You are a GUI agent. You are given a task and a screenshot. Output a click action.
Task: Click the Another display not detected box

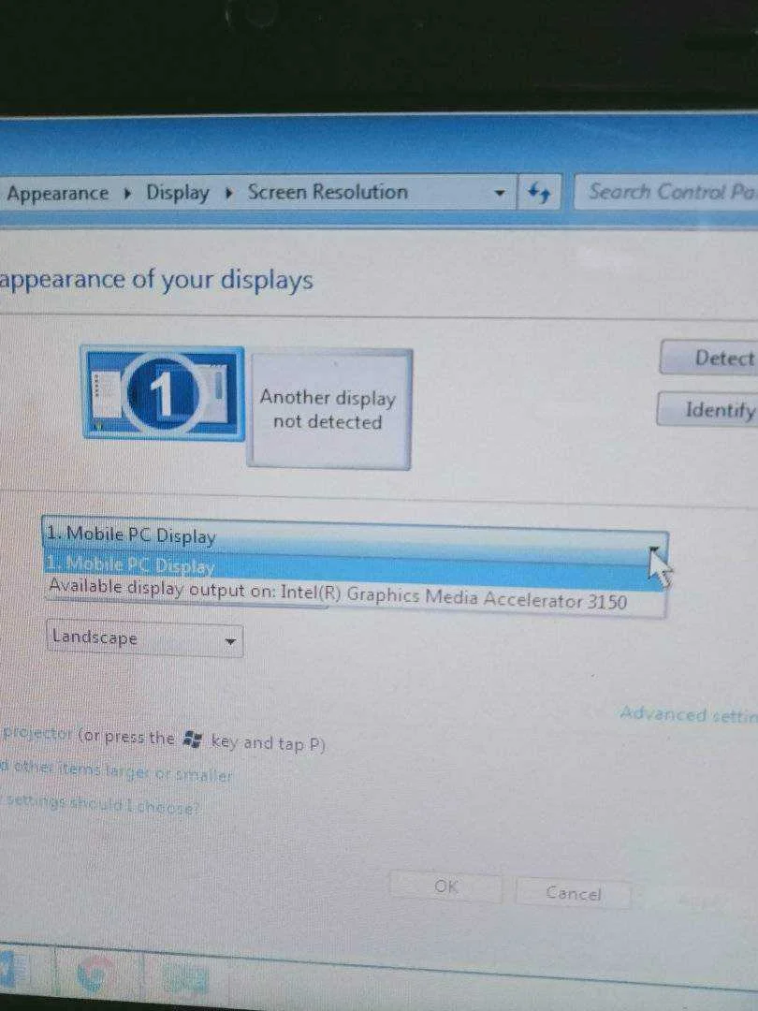(x=329, y=409)
